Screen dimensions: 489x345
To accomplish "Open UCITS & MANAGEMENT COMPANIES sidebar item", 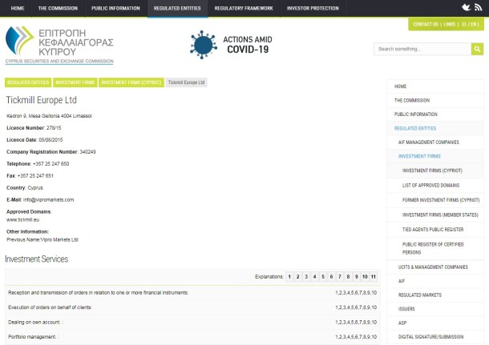I will (x=435, y=267).
